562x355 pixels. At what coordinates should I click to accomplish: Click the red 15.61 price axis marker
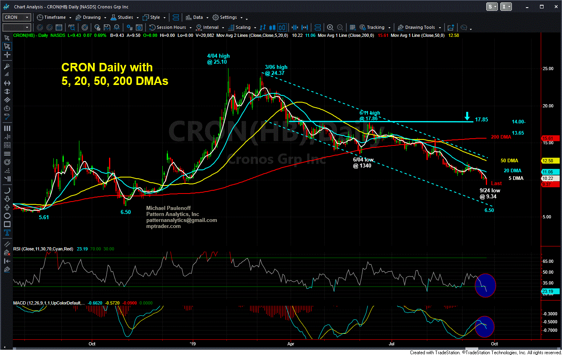(x=550, y=138)
